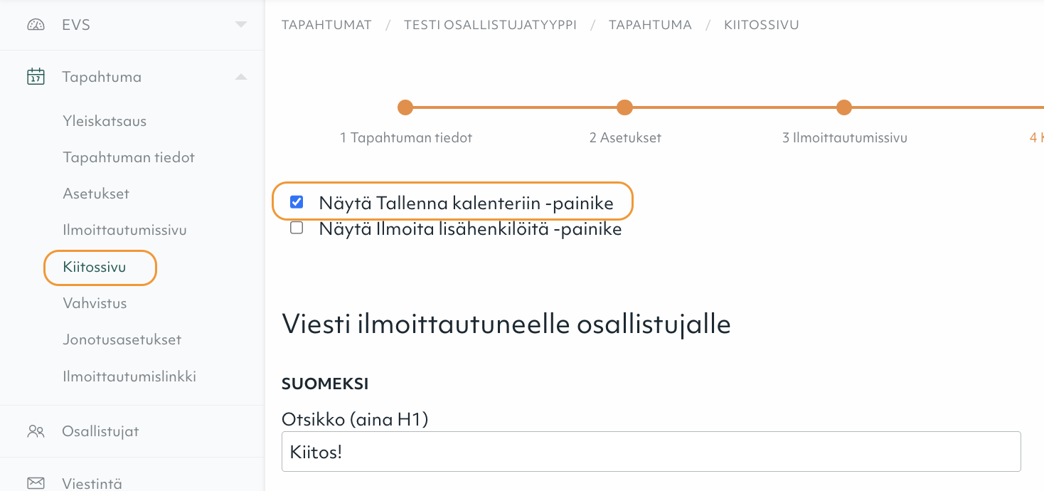Open TESTI OSALLISTUJATYYPPI breadcrumb
Image resolution: width=1044 pixels, height=491 pixels.
(x=490, y=24)
